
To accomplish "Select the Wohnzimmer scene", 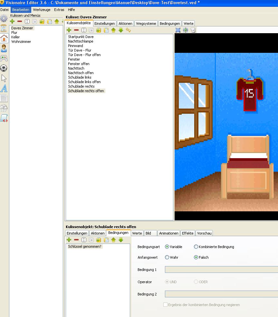I will pyautogui.click(x=21, y=42).
